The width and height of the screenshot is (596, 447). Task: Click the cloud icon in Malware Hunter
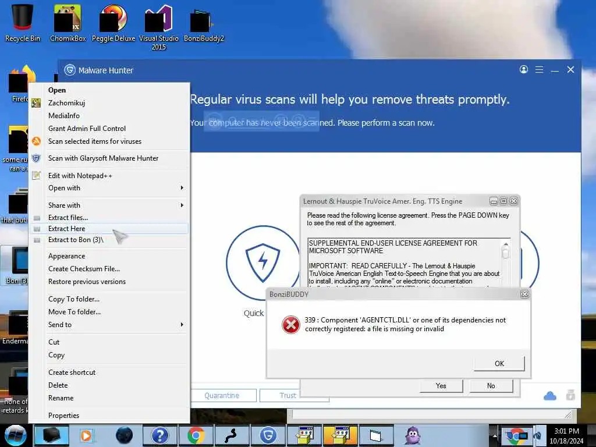(x=549, y=396)
